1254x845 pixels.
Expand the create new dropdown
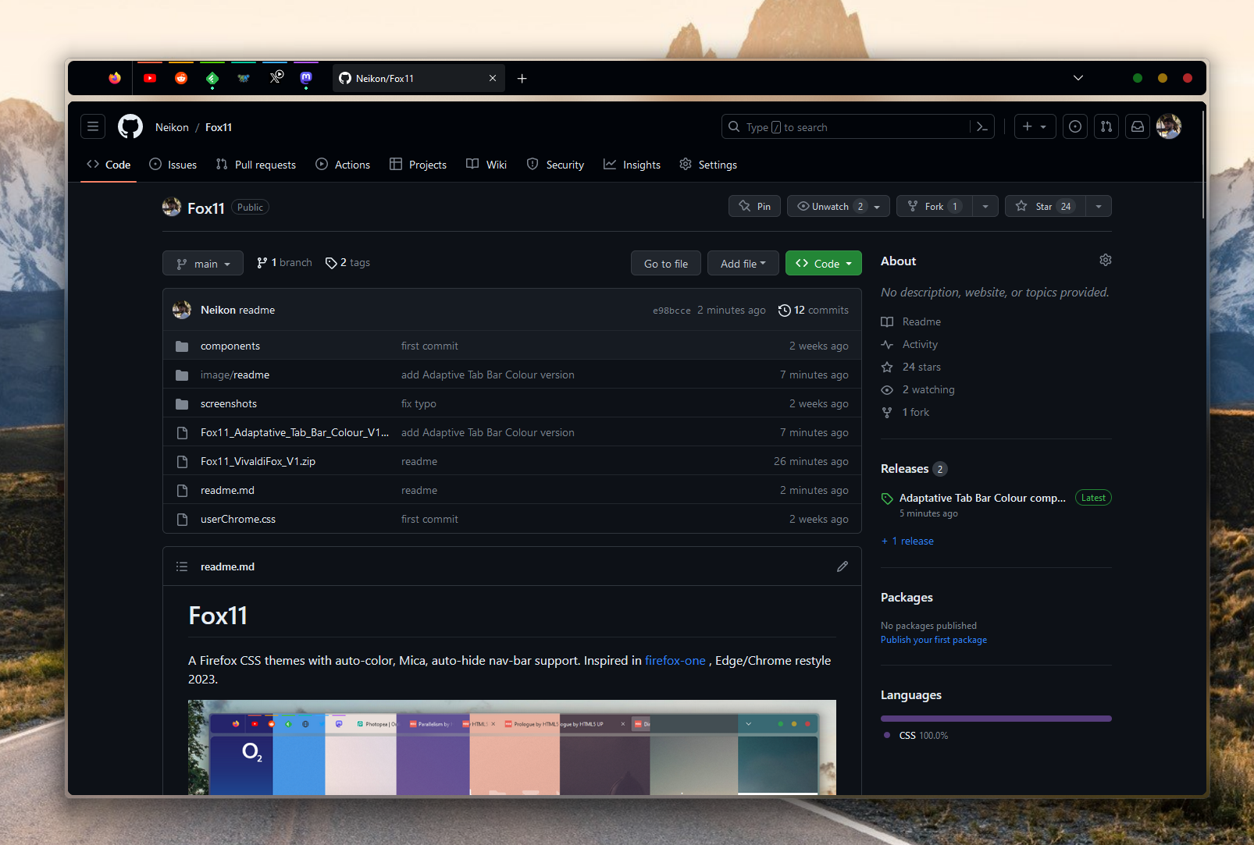[x=1035, y=126]
